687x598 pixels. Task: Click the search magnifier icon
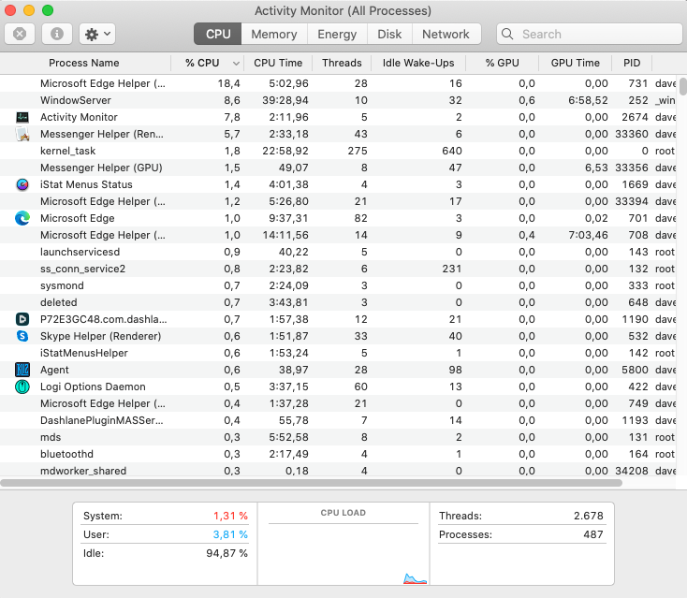[507, 34]
